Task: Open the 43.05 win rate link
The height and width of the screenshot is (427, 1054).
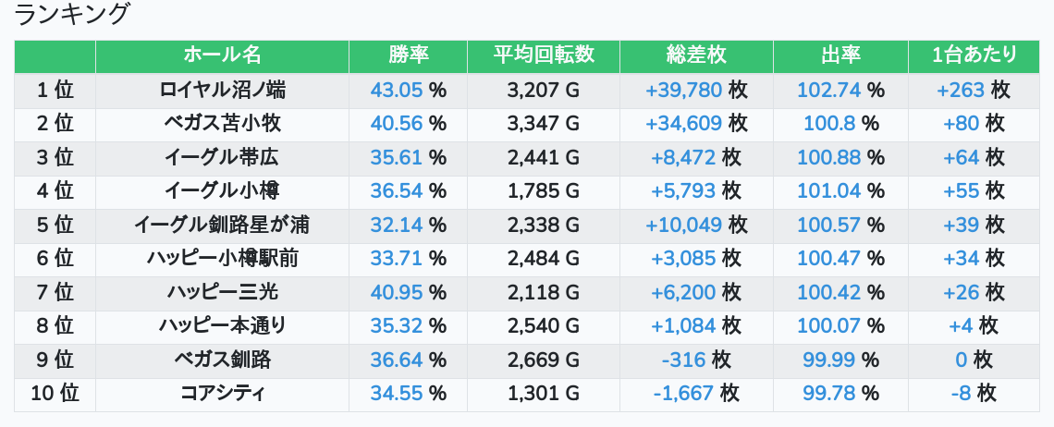Action: pyautogui.click(x=396, y=91)
